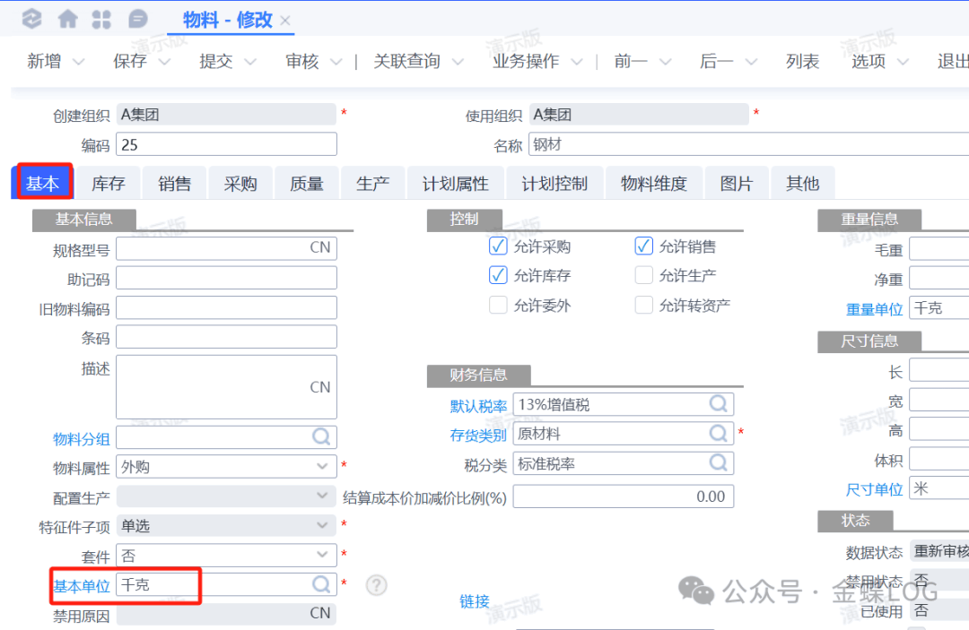Viewport: 969px width, 630px height.
Task: Switch to the 库存 tab
Action: (x=108, y=184)
